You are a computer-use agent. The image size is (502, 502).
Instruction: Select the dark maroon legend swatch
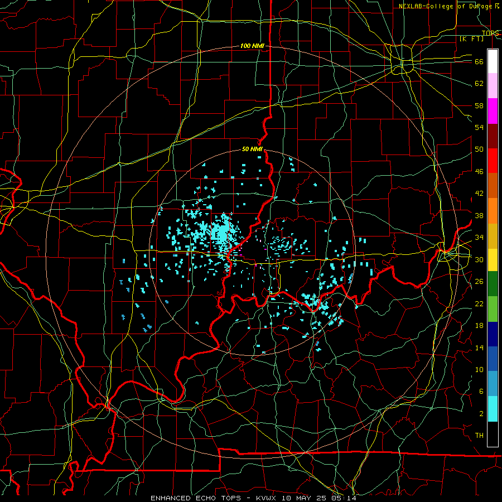click(493, 136)
